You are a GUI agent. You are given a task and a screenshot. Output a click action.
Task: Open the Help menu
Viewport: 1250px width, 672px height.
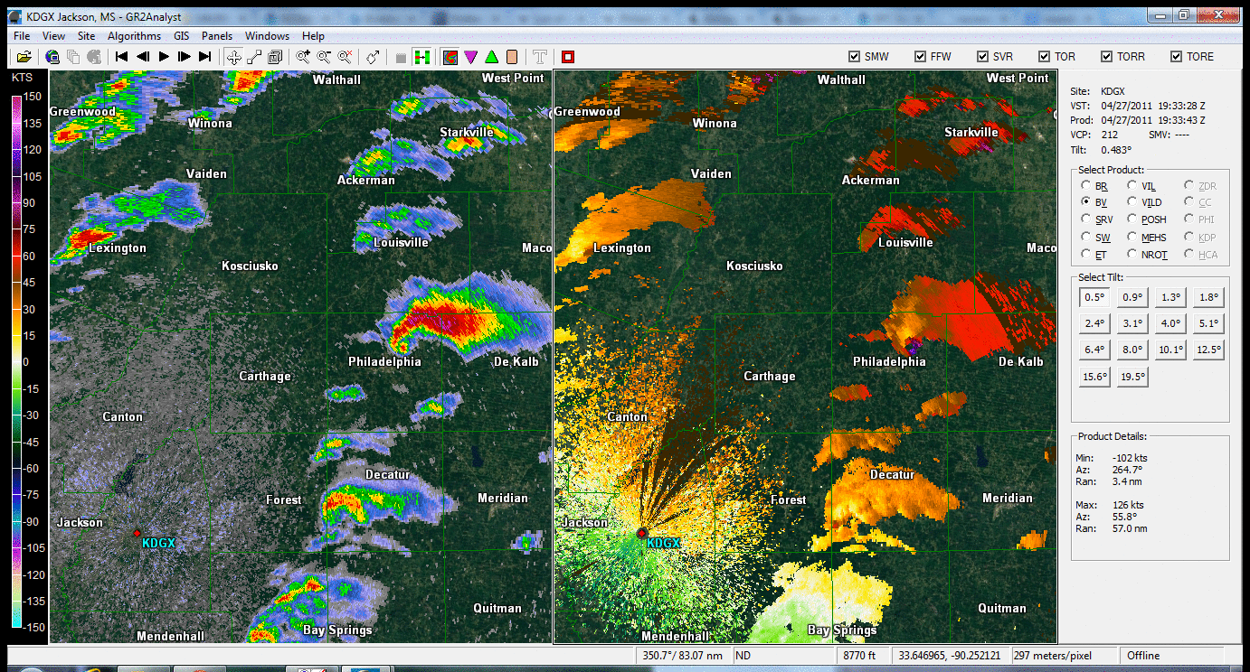click(x=313, y=36)
